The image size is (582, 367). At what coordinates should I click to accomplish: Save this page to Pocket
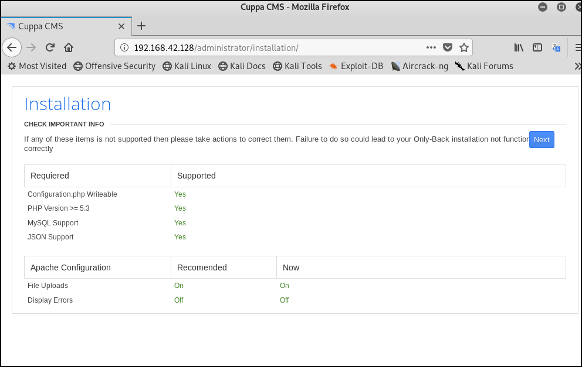(x=448, y=47)
